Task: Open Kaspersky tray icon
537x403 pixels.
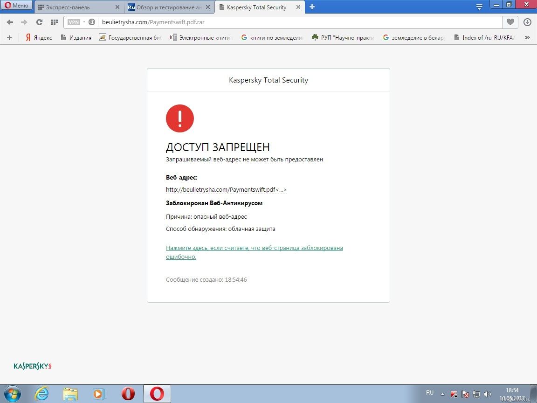Action: [454, 394]
